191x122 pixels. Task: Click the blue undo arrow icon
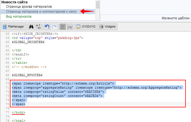47,26
